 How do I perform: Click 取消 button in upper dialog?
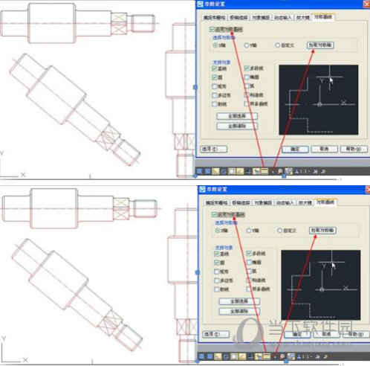coord(324,149)
